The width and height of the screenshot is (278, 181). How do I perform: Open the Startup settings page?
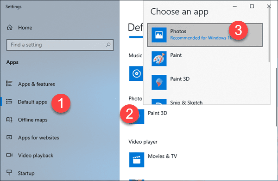[26, 173]
